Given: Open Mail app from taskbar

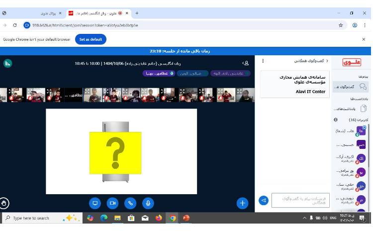Looking at the screenshot, I should pyautogui.click(x=145, y=218).
